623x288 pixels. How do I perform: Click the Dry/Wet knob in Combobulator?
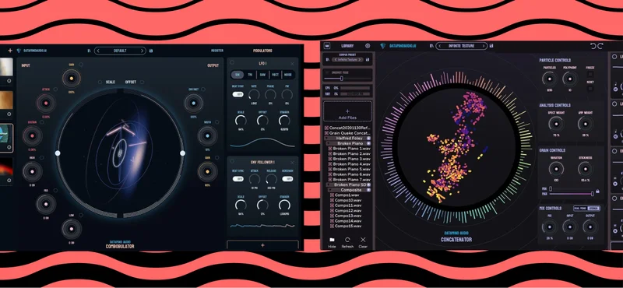193,103
